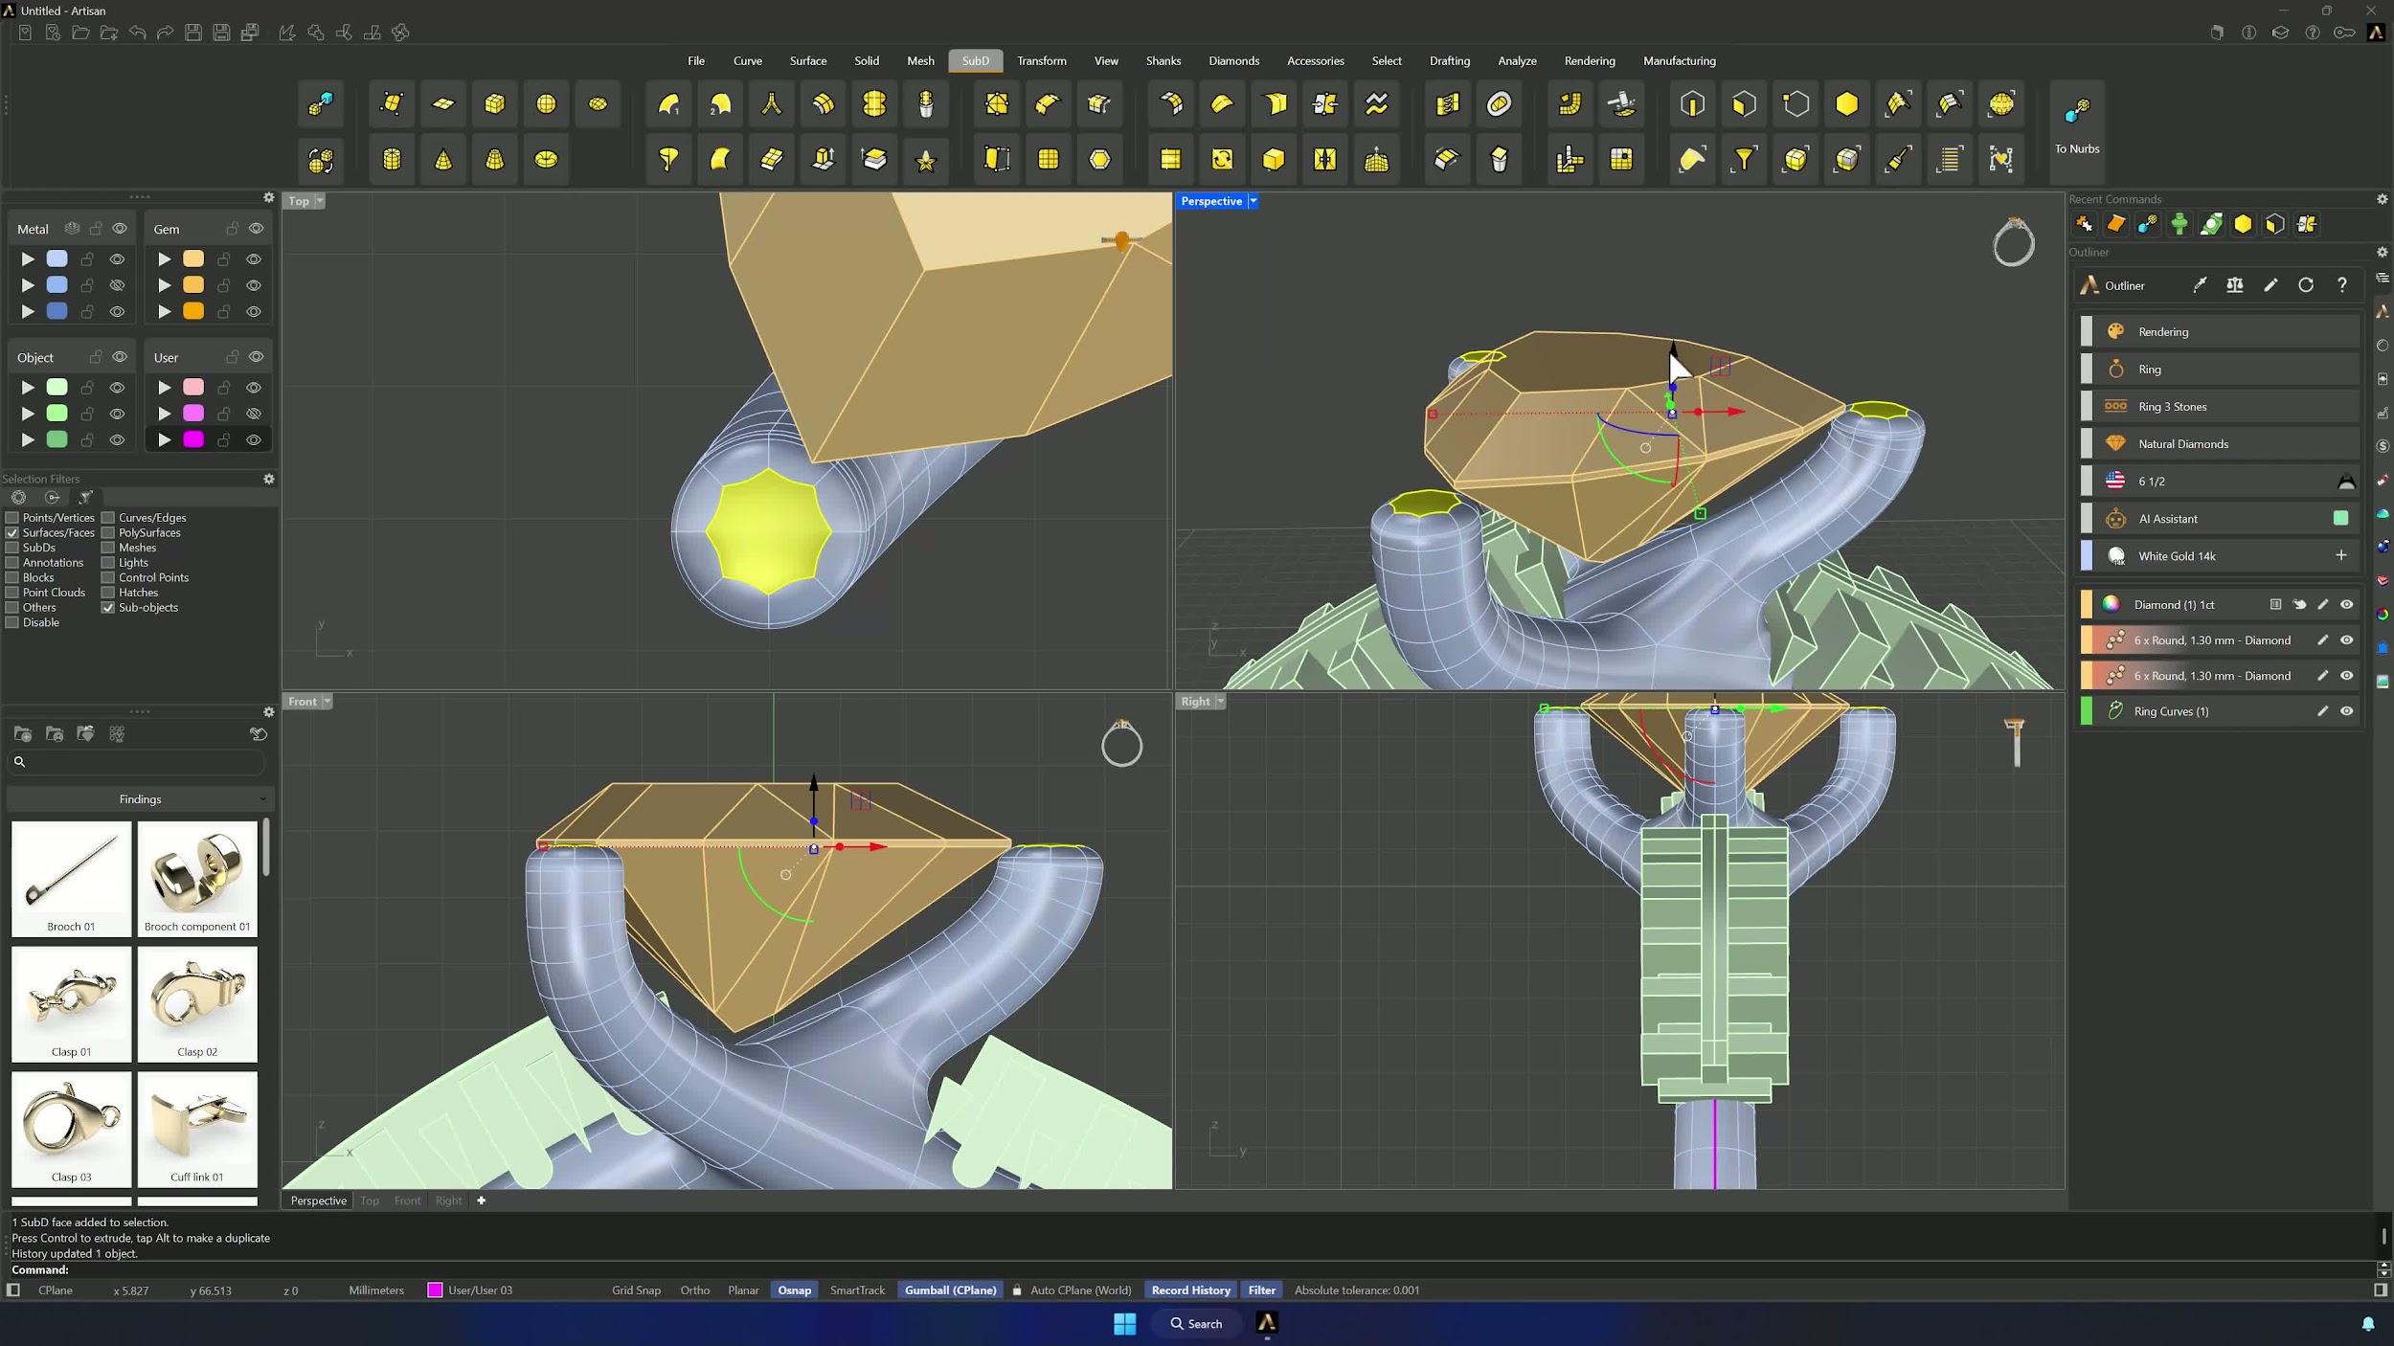This screenshot has height=1346, width=2394.
Task: Click User/User 03 magenta layer swatch
Action: pyautogui.click(x=435, y=1290)
